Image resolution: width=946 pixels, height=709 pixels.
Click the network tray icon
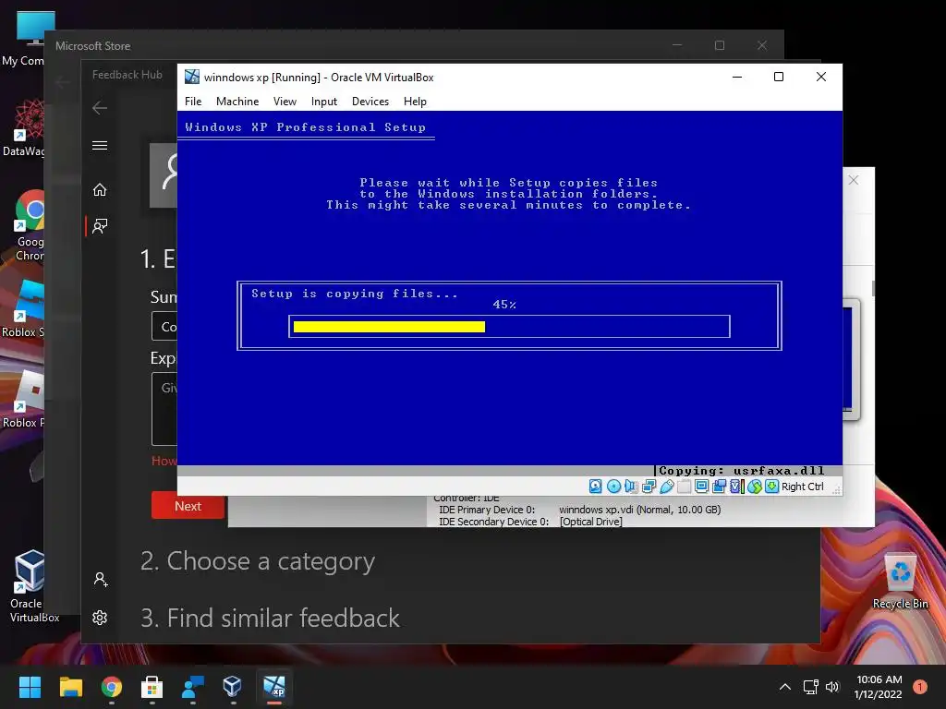pos(810,687)
